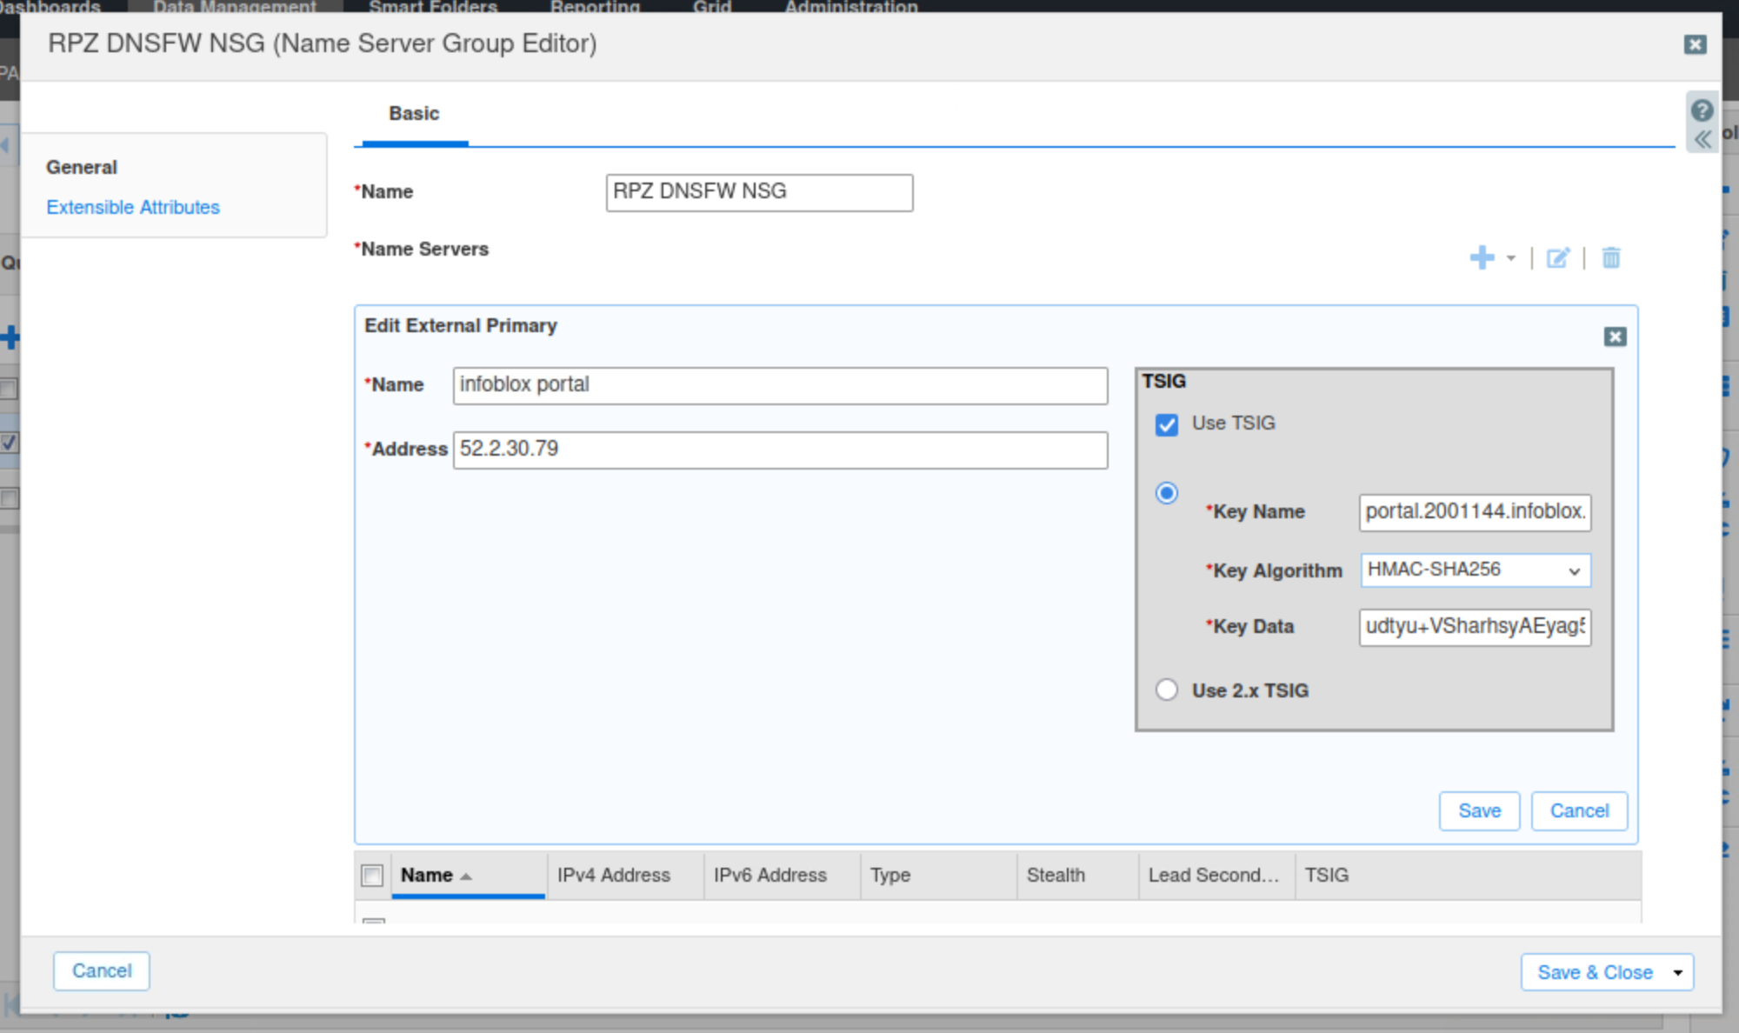Close the Name Server Group Editor dialog

(x=1695, y=44)
